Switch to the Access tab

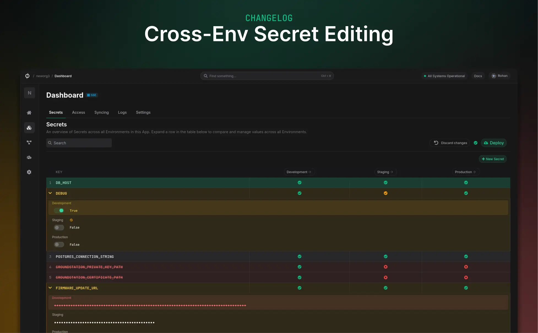78,112
